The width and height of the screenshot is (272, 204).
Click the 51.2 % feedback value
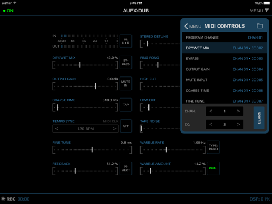coord(112,164)
